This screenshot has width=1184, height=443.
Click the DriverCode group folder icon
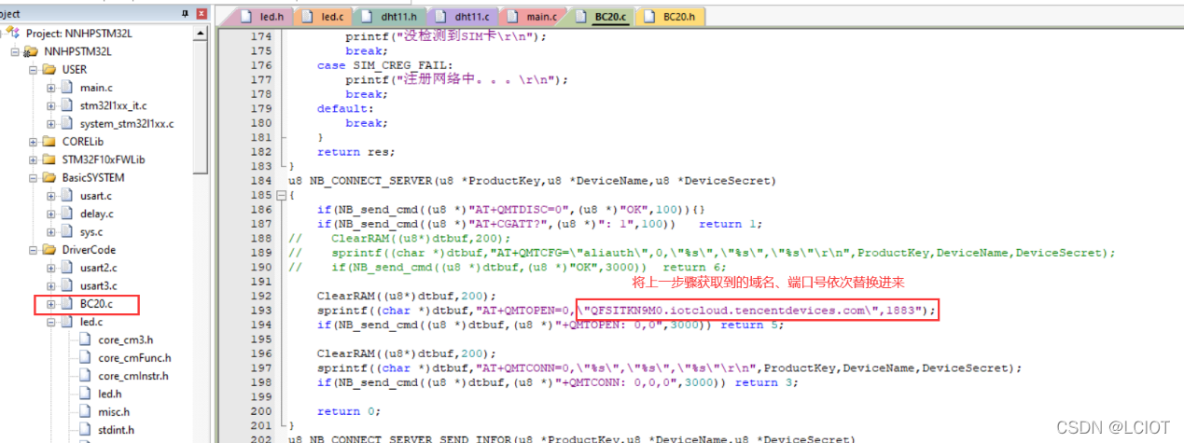point(50,250)
